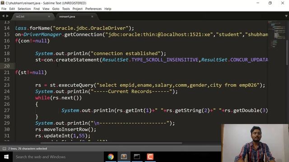Image resolution: width=289 pixels, height=162 pixels.
Task: Open the View menu
Action: 46,9
